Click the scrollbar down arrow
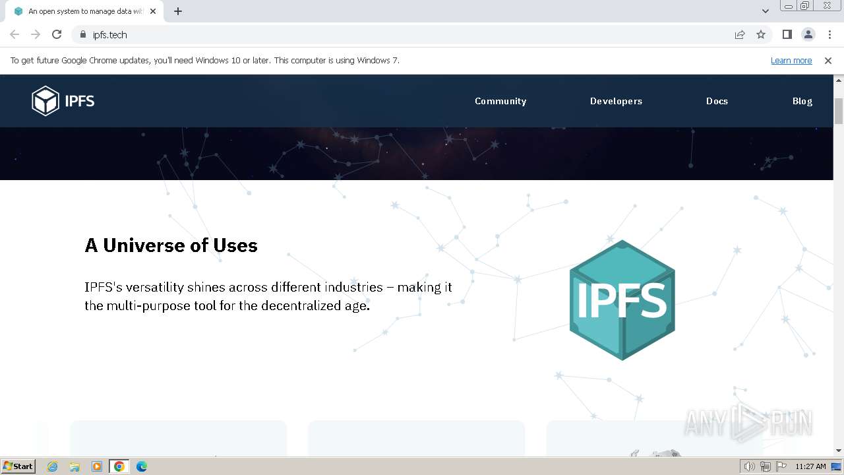The height and width of the screenshot is (475, 844). (839, 451)
